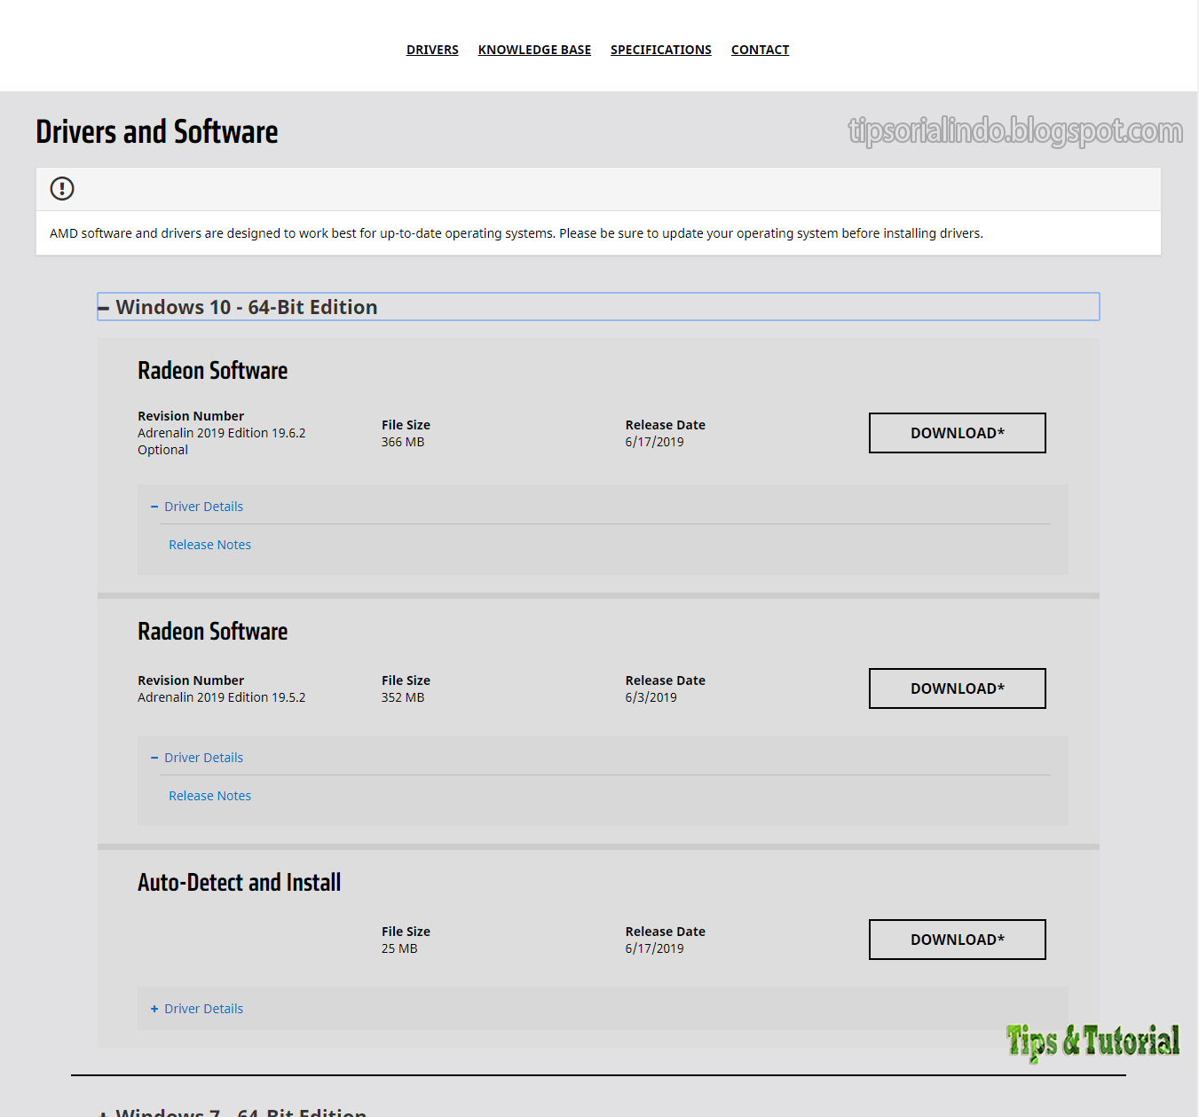Collapse the Windows 10 - 64-Bit Edition section

click(x=598, y=307)
